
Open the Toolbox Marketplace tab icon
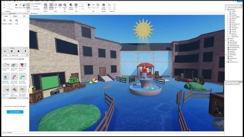pos(5,51)
